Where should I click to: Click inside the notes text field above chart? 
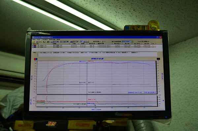[x=97, y=54]
